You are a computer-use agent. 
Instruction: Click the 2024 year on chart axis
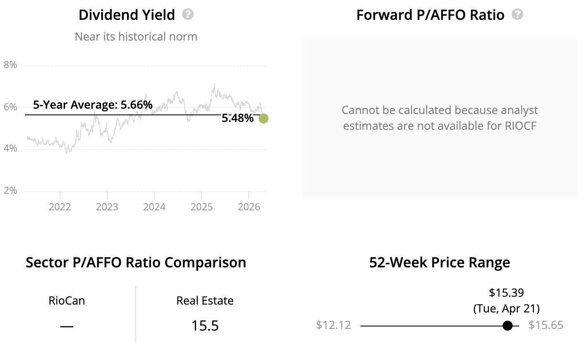coord(154,206)
